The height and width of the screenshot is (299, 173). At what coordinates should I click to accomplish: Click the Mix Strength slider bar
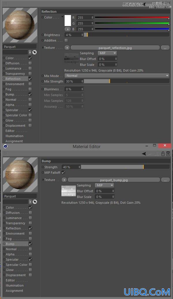tap(127, 81)
